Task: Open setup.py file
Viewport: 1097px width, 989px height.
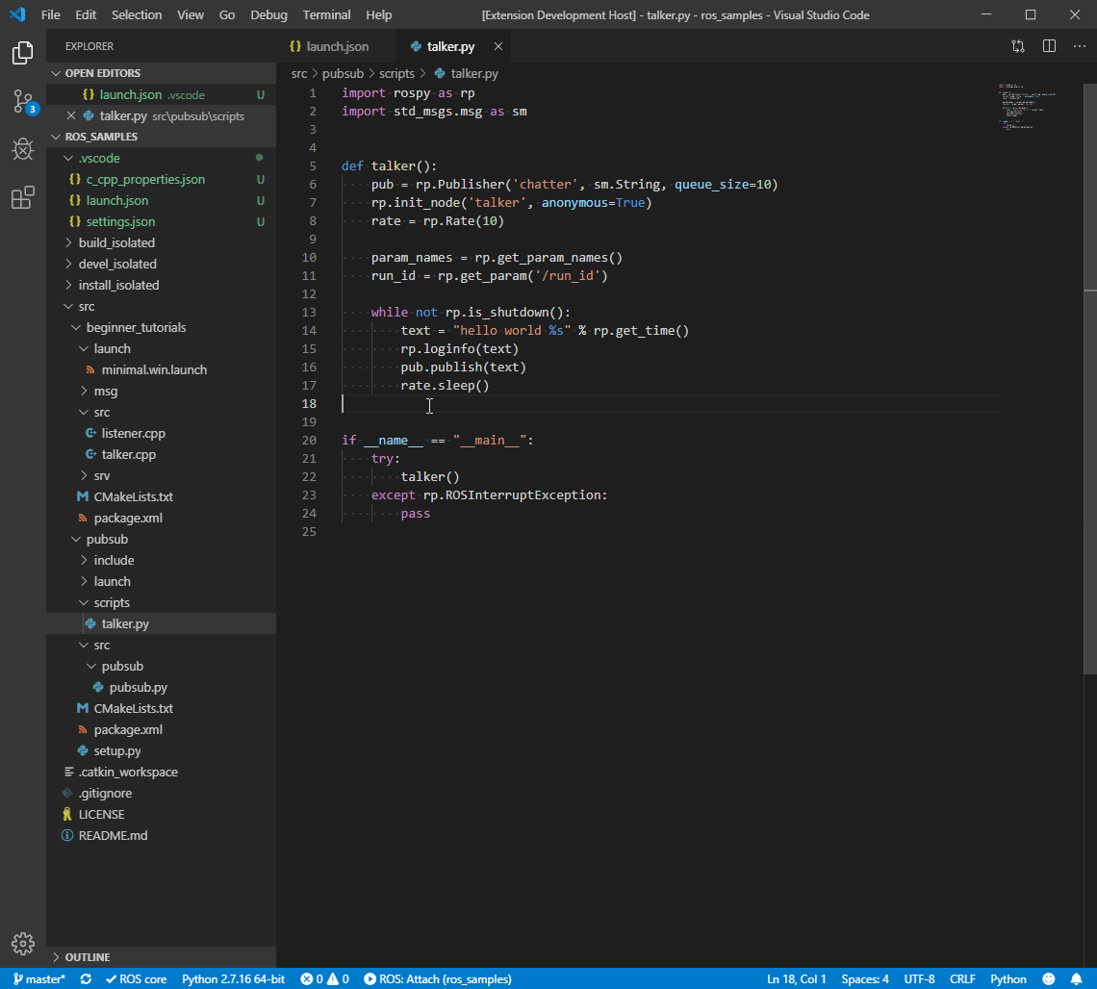Action: click(161, 750)
